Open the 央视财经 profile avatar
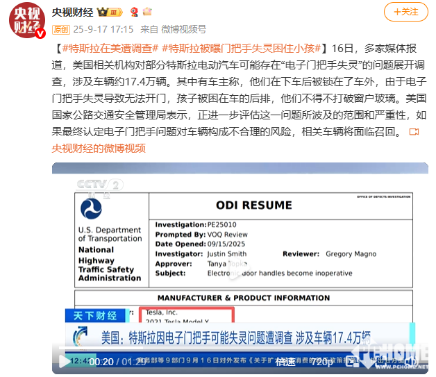 (x=27, y=20)
